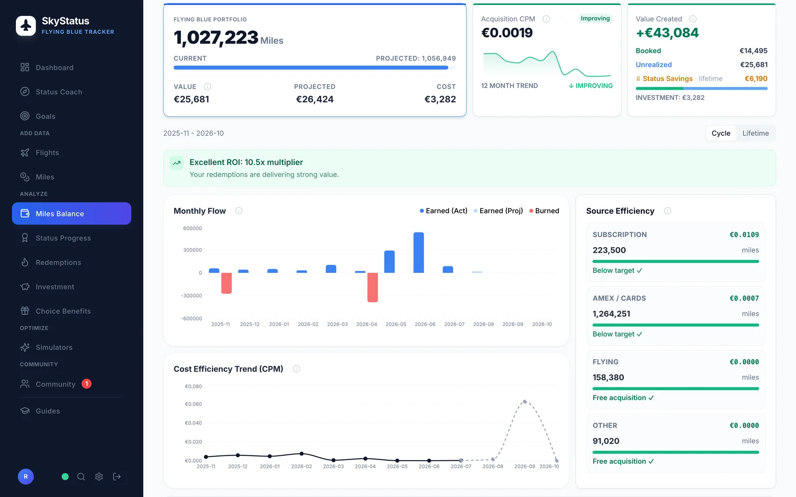796x497 pixels.
Task: Click the 2026-06 earned bar in Monthly Flow
Action: click(419, 252)
